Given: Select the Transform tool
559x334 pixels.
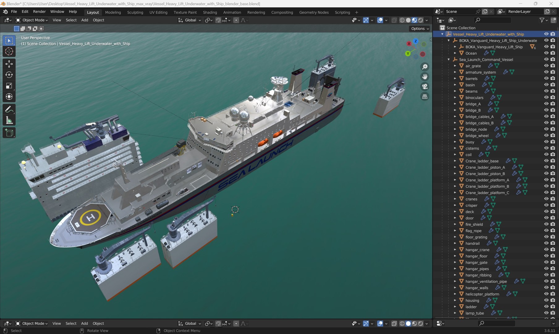Looking at the screenshot, I should pos(9,96).
